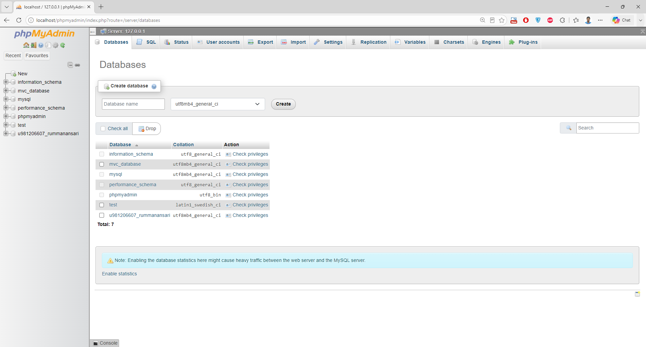Open the Console bar
The width and height of the screenshot is (646, 347).
click(105, 343)
